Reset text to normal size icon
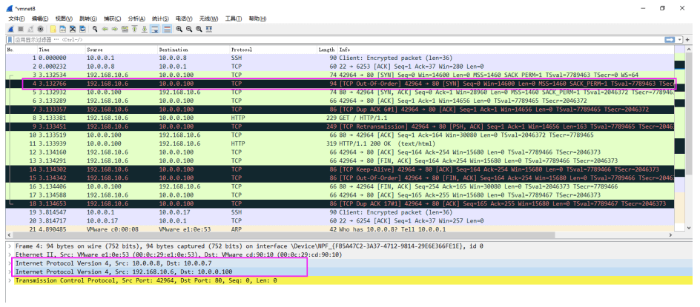The height and width of the screenshot is (307, 700). [x=199, y=29]
